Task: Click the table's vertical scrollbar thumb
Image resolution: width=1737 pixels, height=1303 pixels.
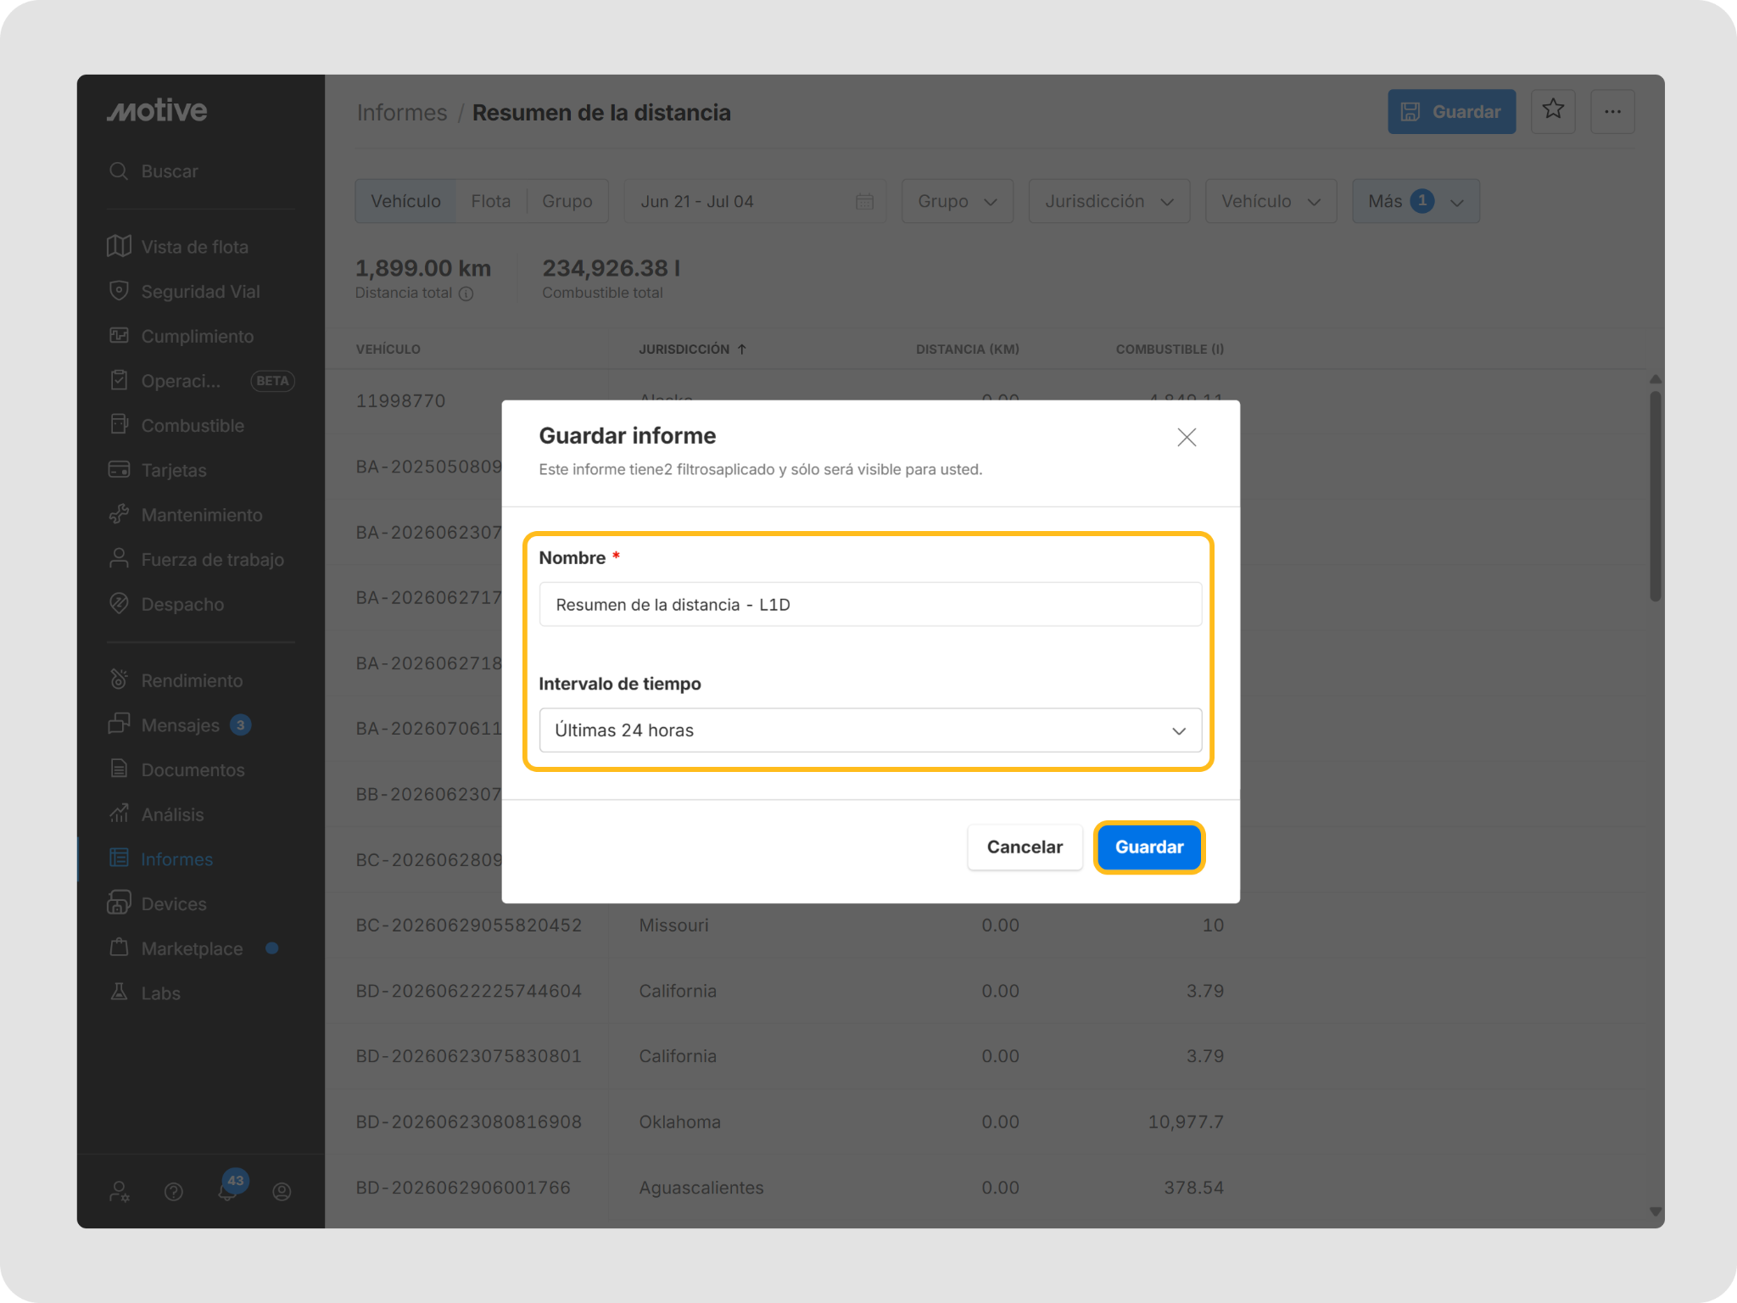Action: [1655, 495]
